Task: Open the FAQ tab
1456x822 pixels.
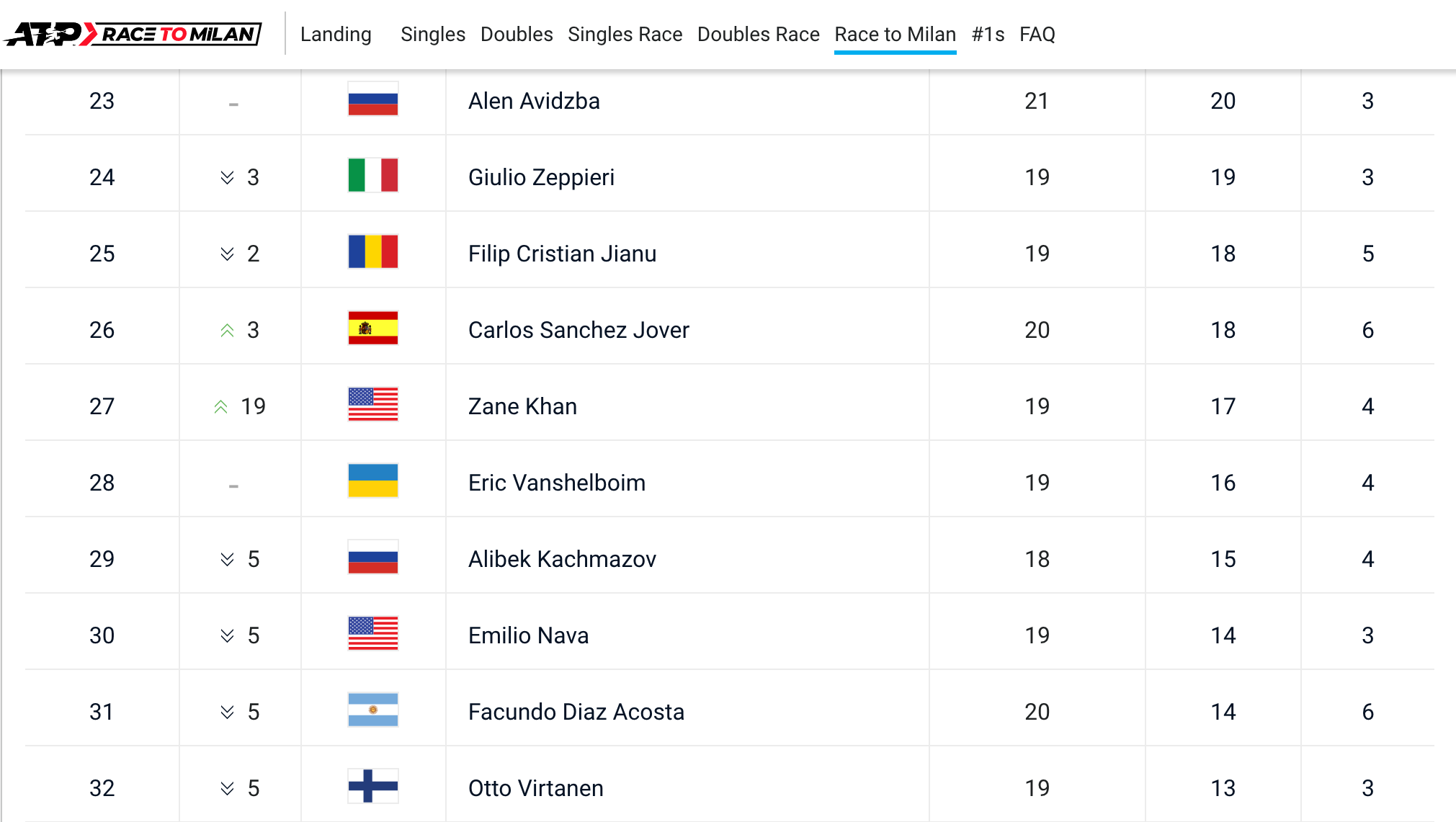Action: (x=1037, y=34)
